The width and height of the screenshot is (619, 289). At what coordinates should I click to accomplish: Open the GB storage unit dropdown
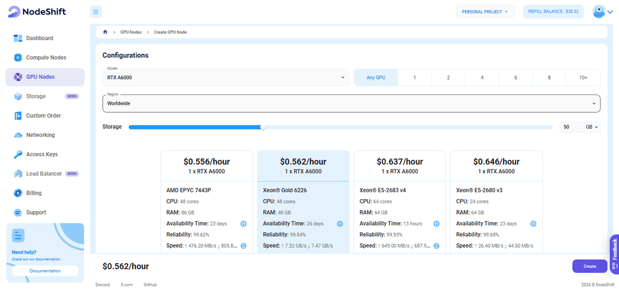click(593, 127)
